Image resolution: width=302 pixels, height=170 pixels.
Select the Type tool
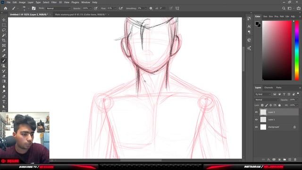coord(4,102)
